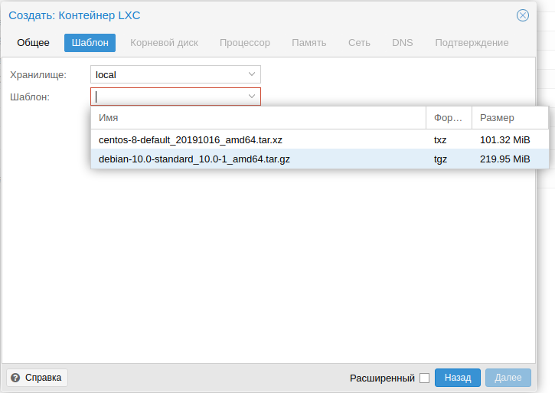The width and height of the screenshot is (555, 393).
Task: Open the Шаблон tab
Action: (x=90, y=43)
